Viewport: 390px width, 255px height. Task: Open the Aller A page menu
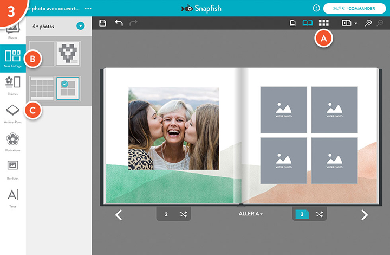[x=250, y=214]
